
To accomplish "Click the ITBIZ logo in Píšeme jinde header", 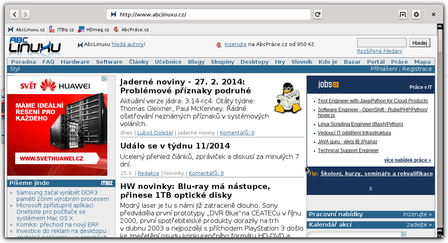I will (x=107, y=183).
